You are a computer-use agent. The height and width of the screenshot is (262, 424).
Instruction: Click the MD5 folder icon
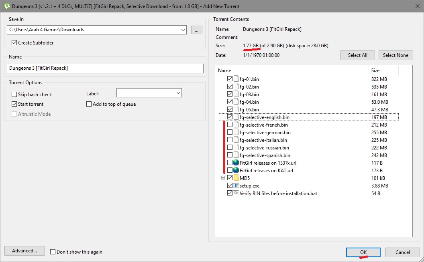click(236, 178)
